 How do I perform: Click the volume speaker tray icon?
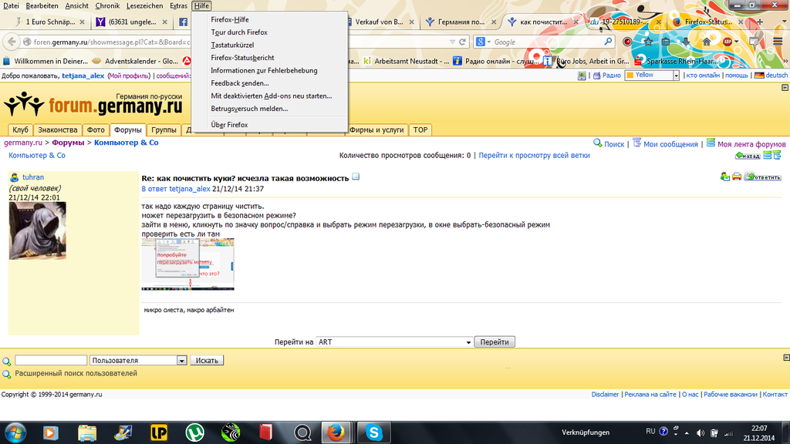[x=701, y=433]
